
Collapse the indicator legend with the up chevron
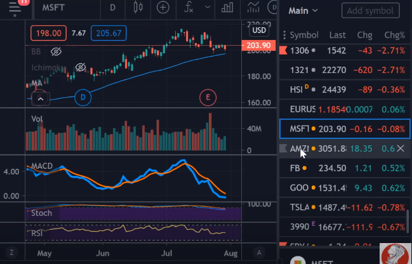[41, 99]
